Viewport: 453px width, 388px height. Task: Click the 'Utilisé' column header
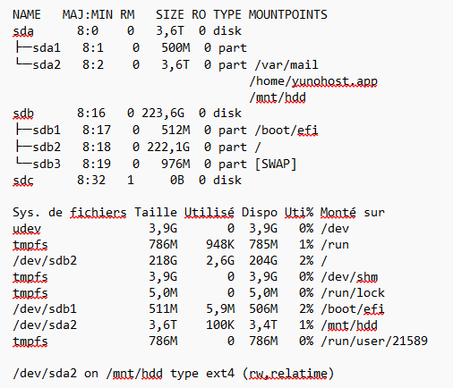tap(209, 212)
